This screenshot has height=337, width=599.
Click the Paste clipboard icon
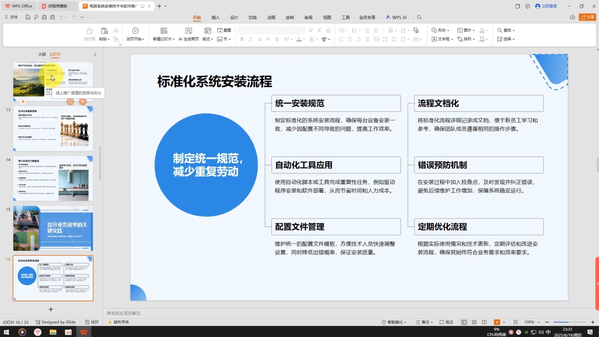point(104,31)
